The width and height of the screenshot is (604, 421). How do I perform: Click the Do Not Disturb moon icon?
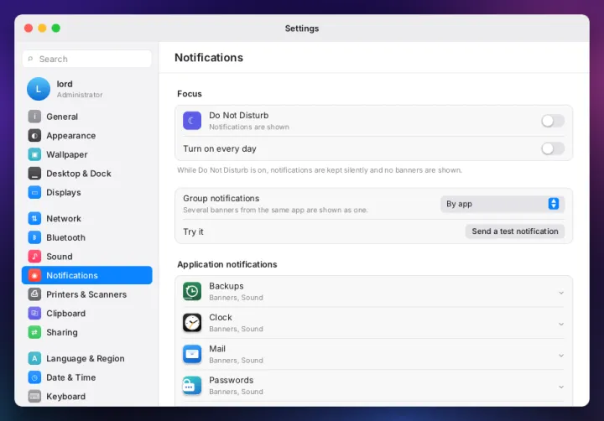pos(192,121)
